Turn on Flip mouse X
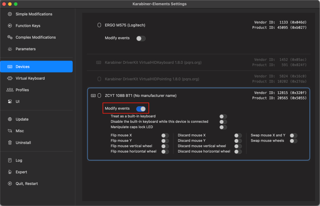This screenshot has width=320, height=206. 165,136
